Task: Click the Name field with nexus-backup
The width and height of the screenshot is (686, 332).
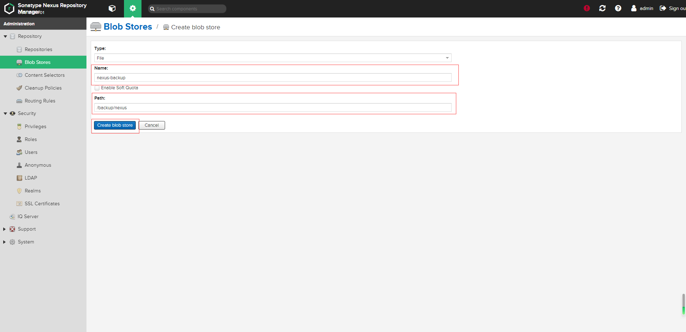Action: click(x=273, y=77)
